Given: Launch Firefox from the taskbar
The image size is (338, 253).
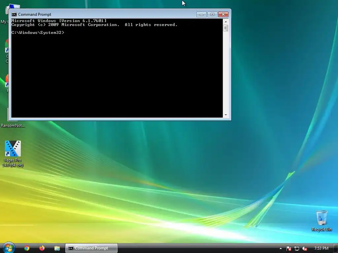Looking at the screenshot, I should 42,248.
